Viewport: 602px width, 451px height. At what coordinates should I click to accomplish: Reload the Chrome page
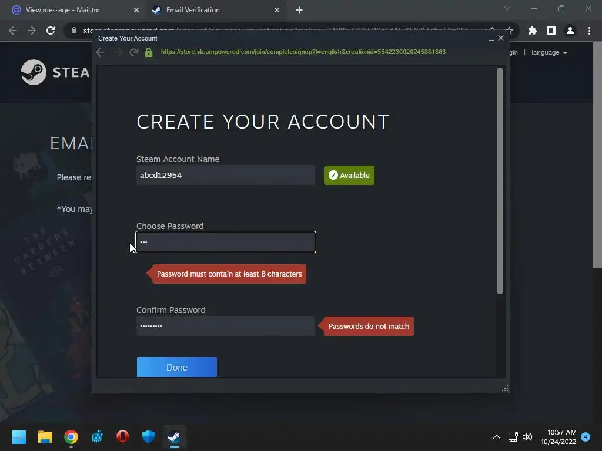(x=51, y=31)
